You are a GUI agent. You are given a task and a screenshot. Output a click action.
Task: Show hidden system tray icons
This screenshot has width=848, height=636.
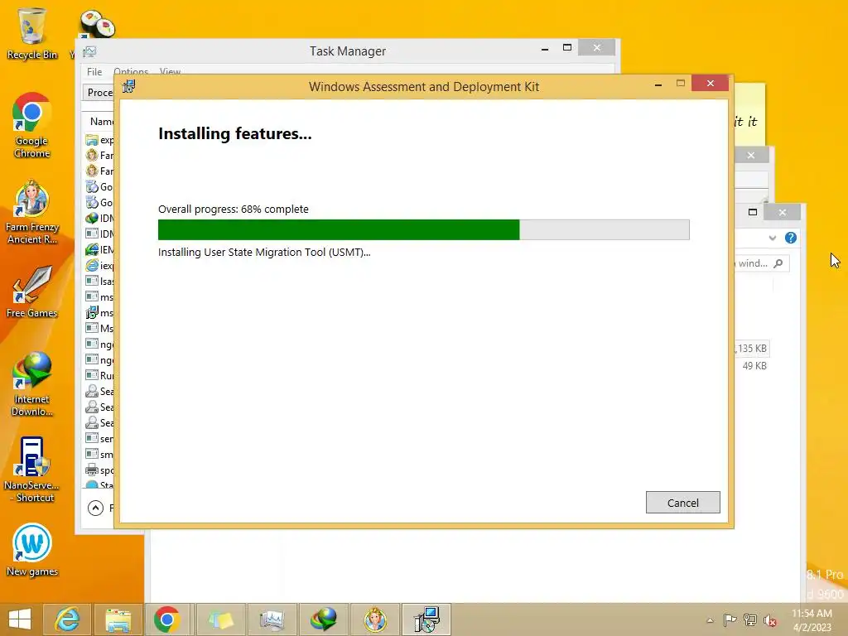tap(710, 620)
